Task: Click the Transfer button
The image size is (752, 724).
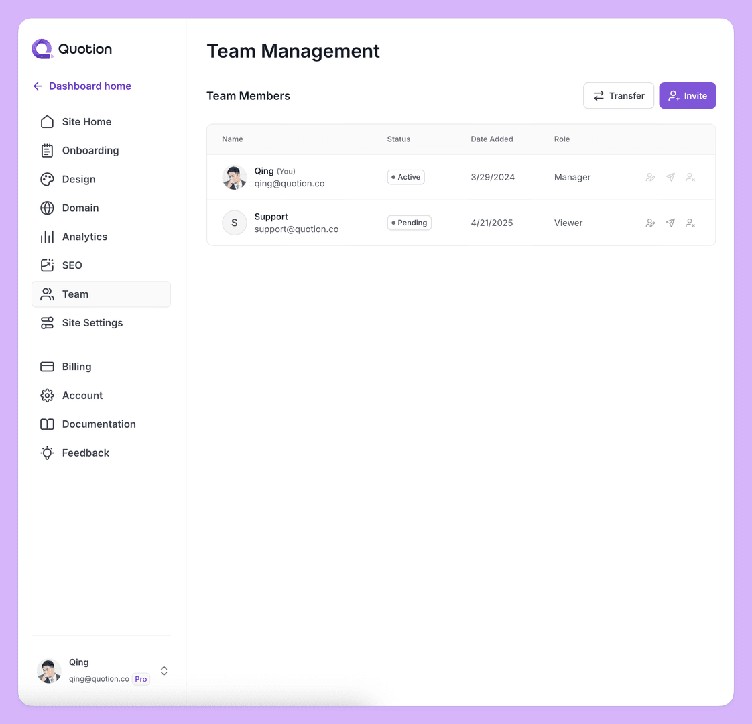Action: click(x=618, y=95)
